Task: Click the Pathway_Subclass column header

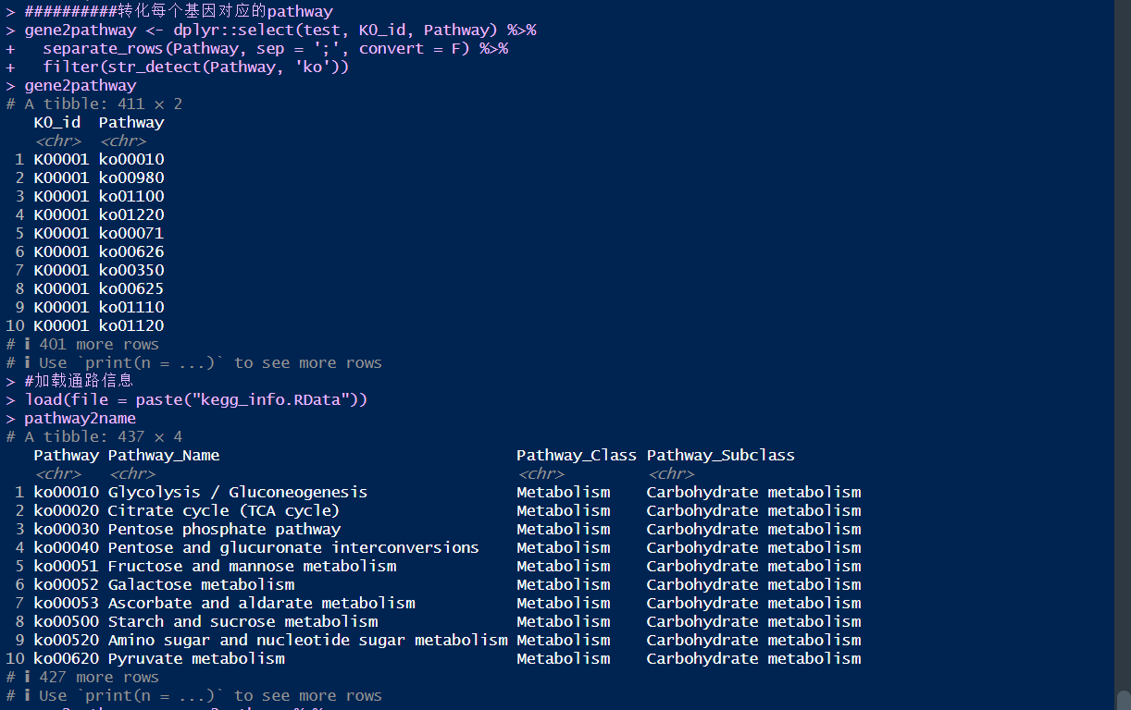Action: pyautogui.click(x=720, y=455)
